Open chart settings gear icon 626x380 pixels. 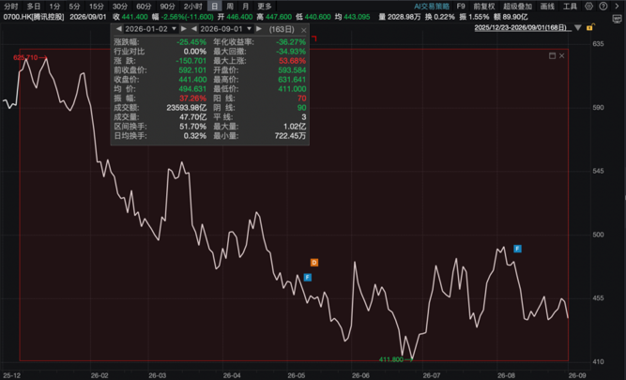pyautogui.click(x=588, y=6)
